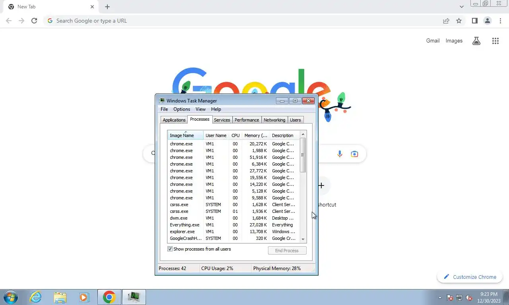Click process list scrollbar up arrow

303,134
